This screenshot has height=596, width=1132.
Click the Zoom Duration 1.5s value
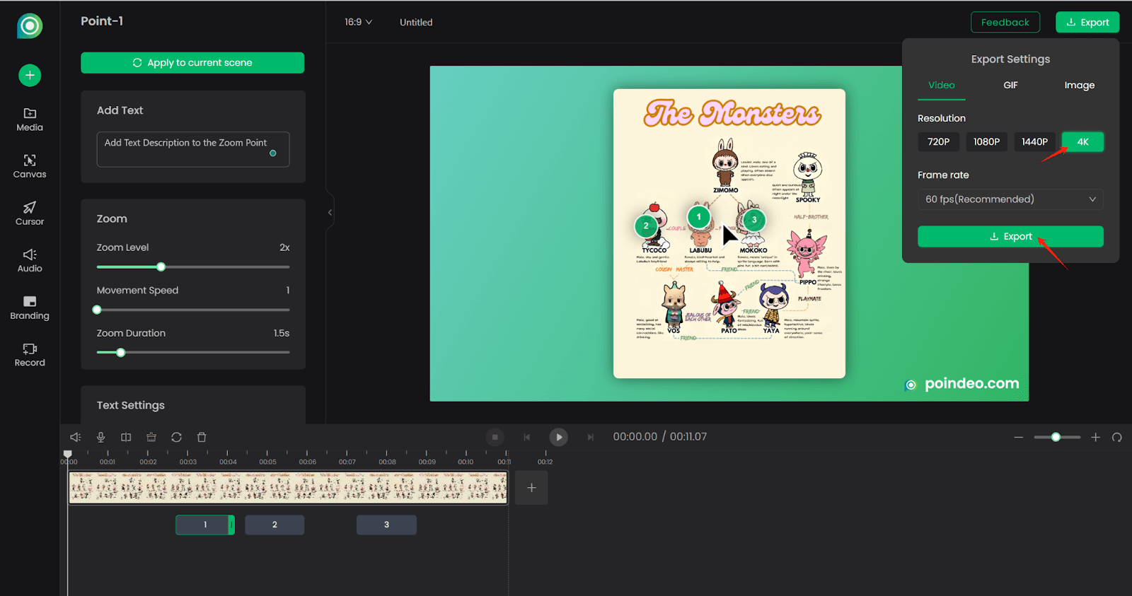tap(282, 333)
